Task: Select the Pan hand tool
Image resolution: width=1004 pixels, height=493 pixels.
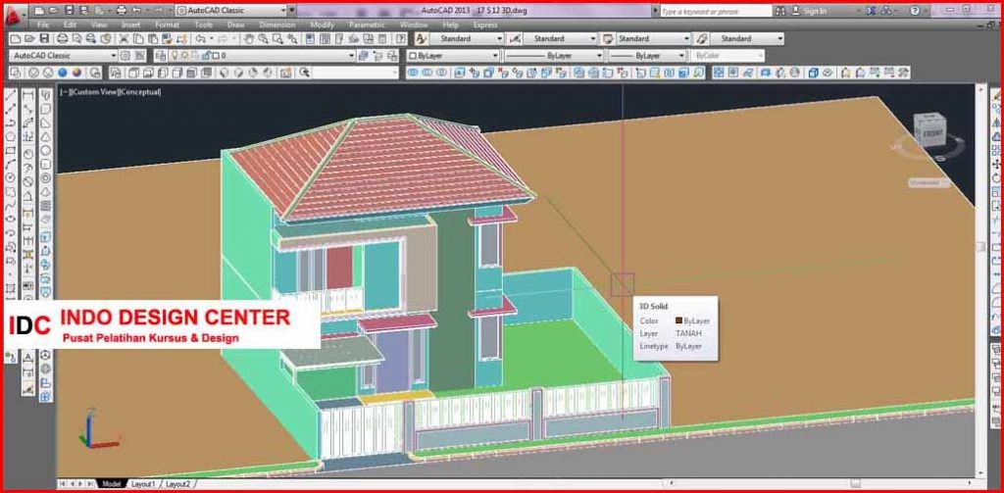Action: (x=248, y=39)
